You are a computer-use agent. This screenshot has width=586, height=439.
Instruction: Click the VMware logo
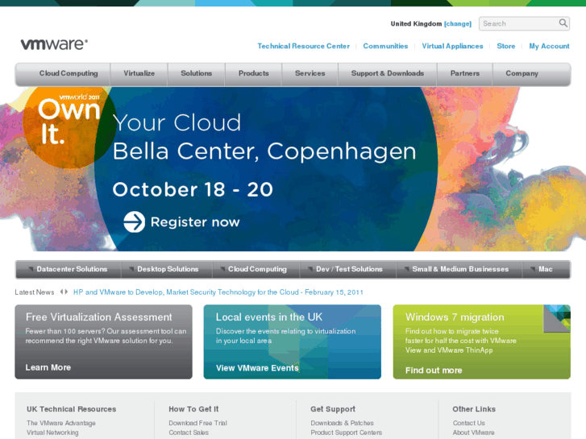click(x=54, y=44)
